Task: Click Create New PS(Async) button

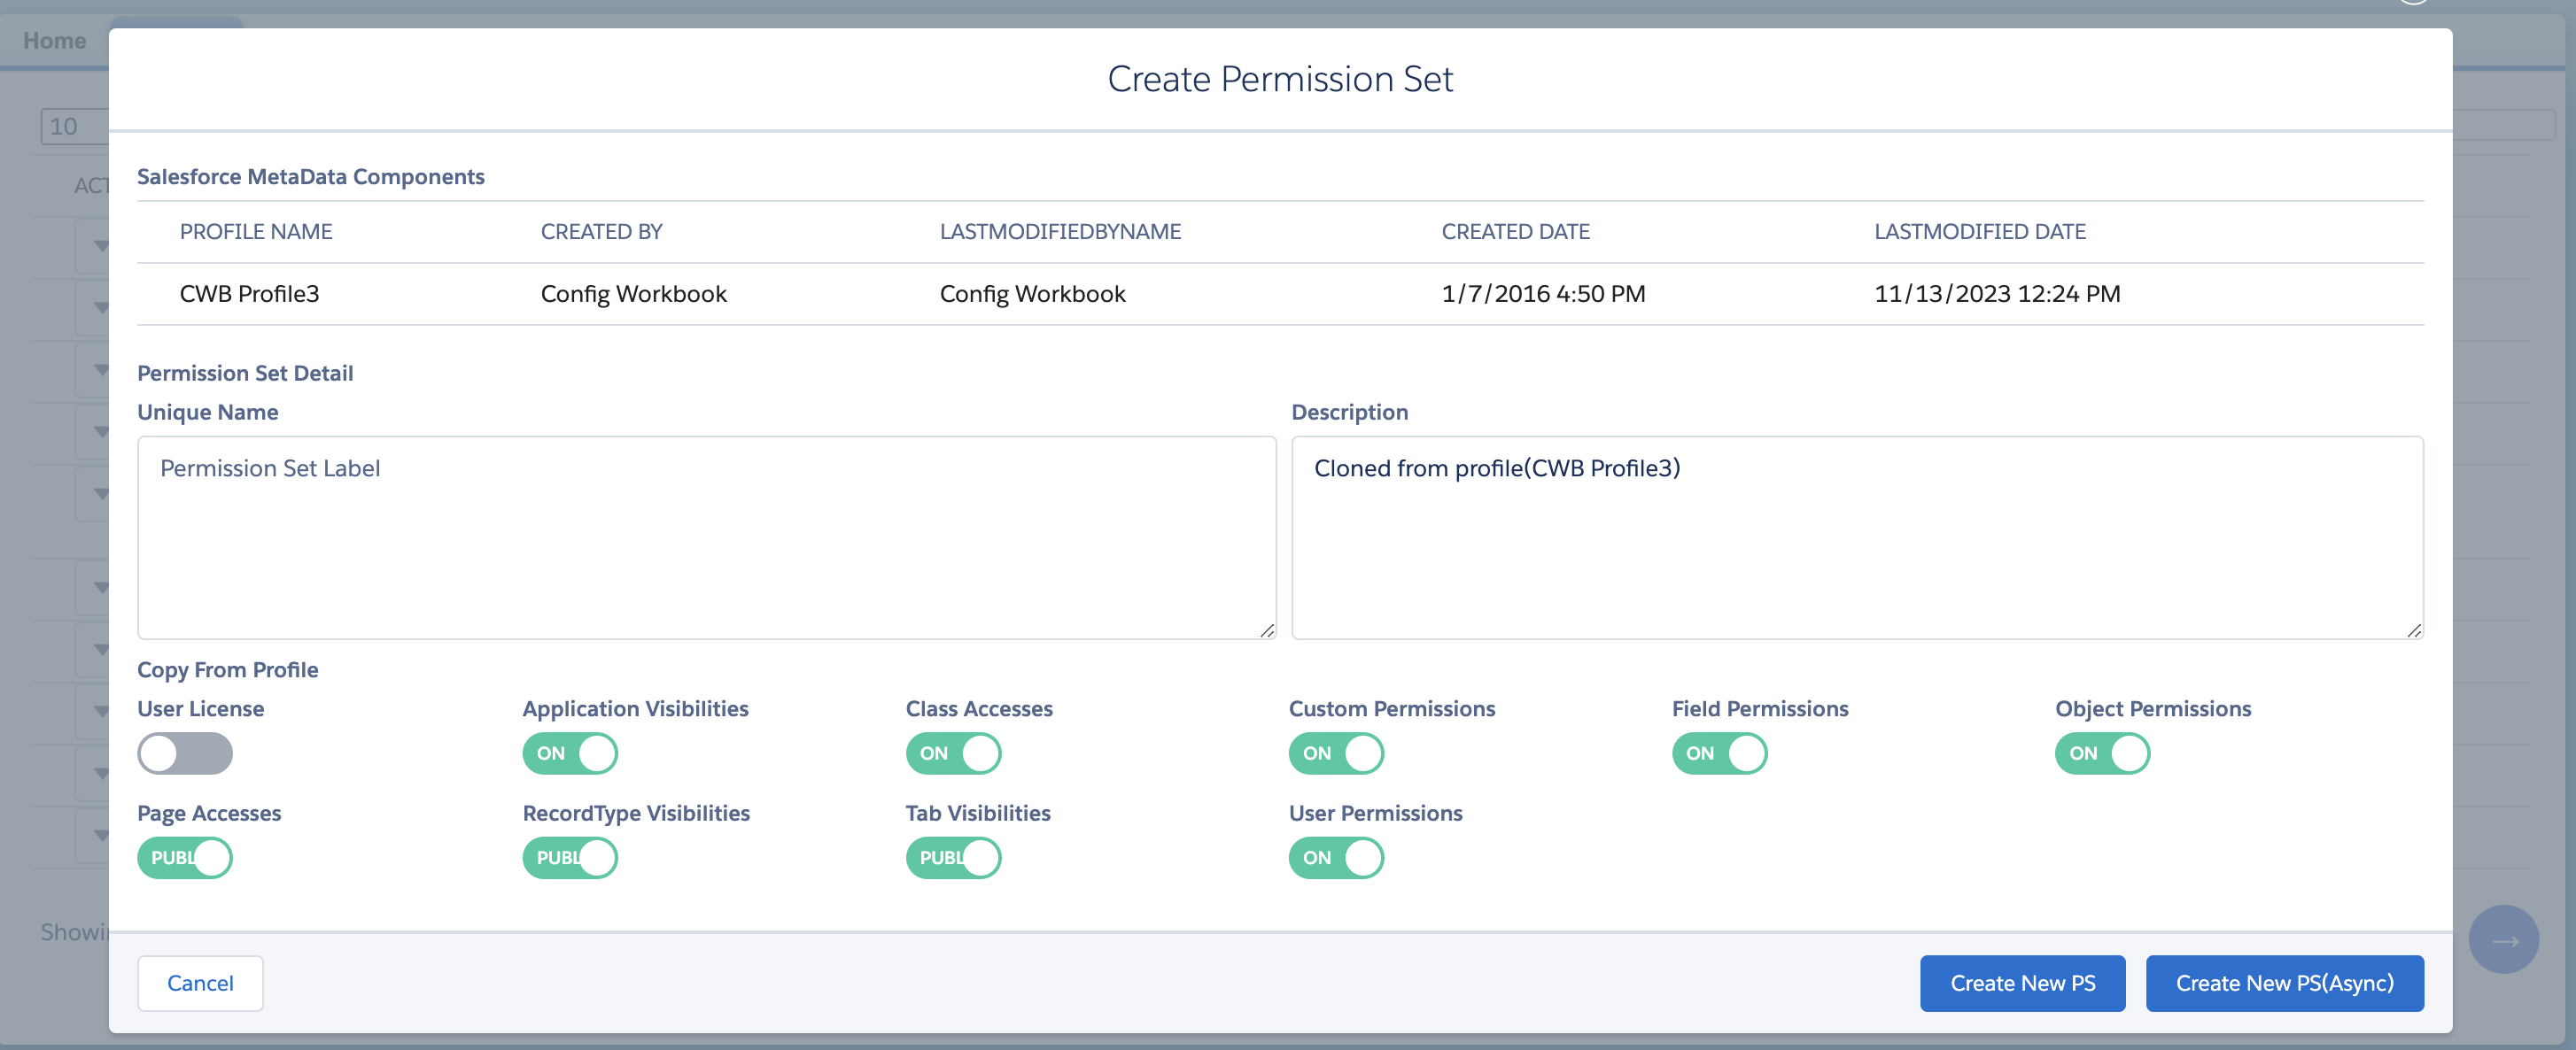Action: point(2284,983)
